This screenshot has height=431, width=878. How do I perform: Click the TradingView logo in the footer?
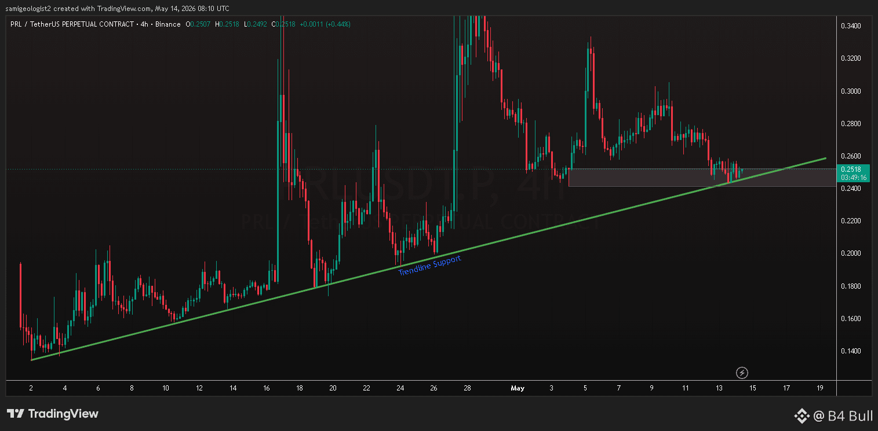(x=53, y=414)
